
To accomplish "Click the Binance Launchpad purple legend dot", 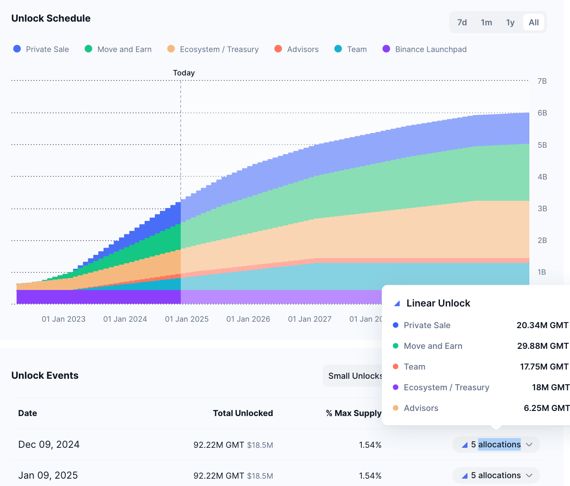I will (x=387, y=49).
